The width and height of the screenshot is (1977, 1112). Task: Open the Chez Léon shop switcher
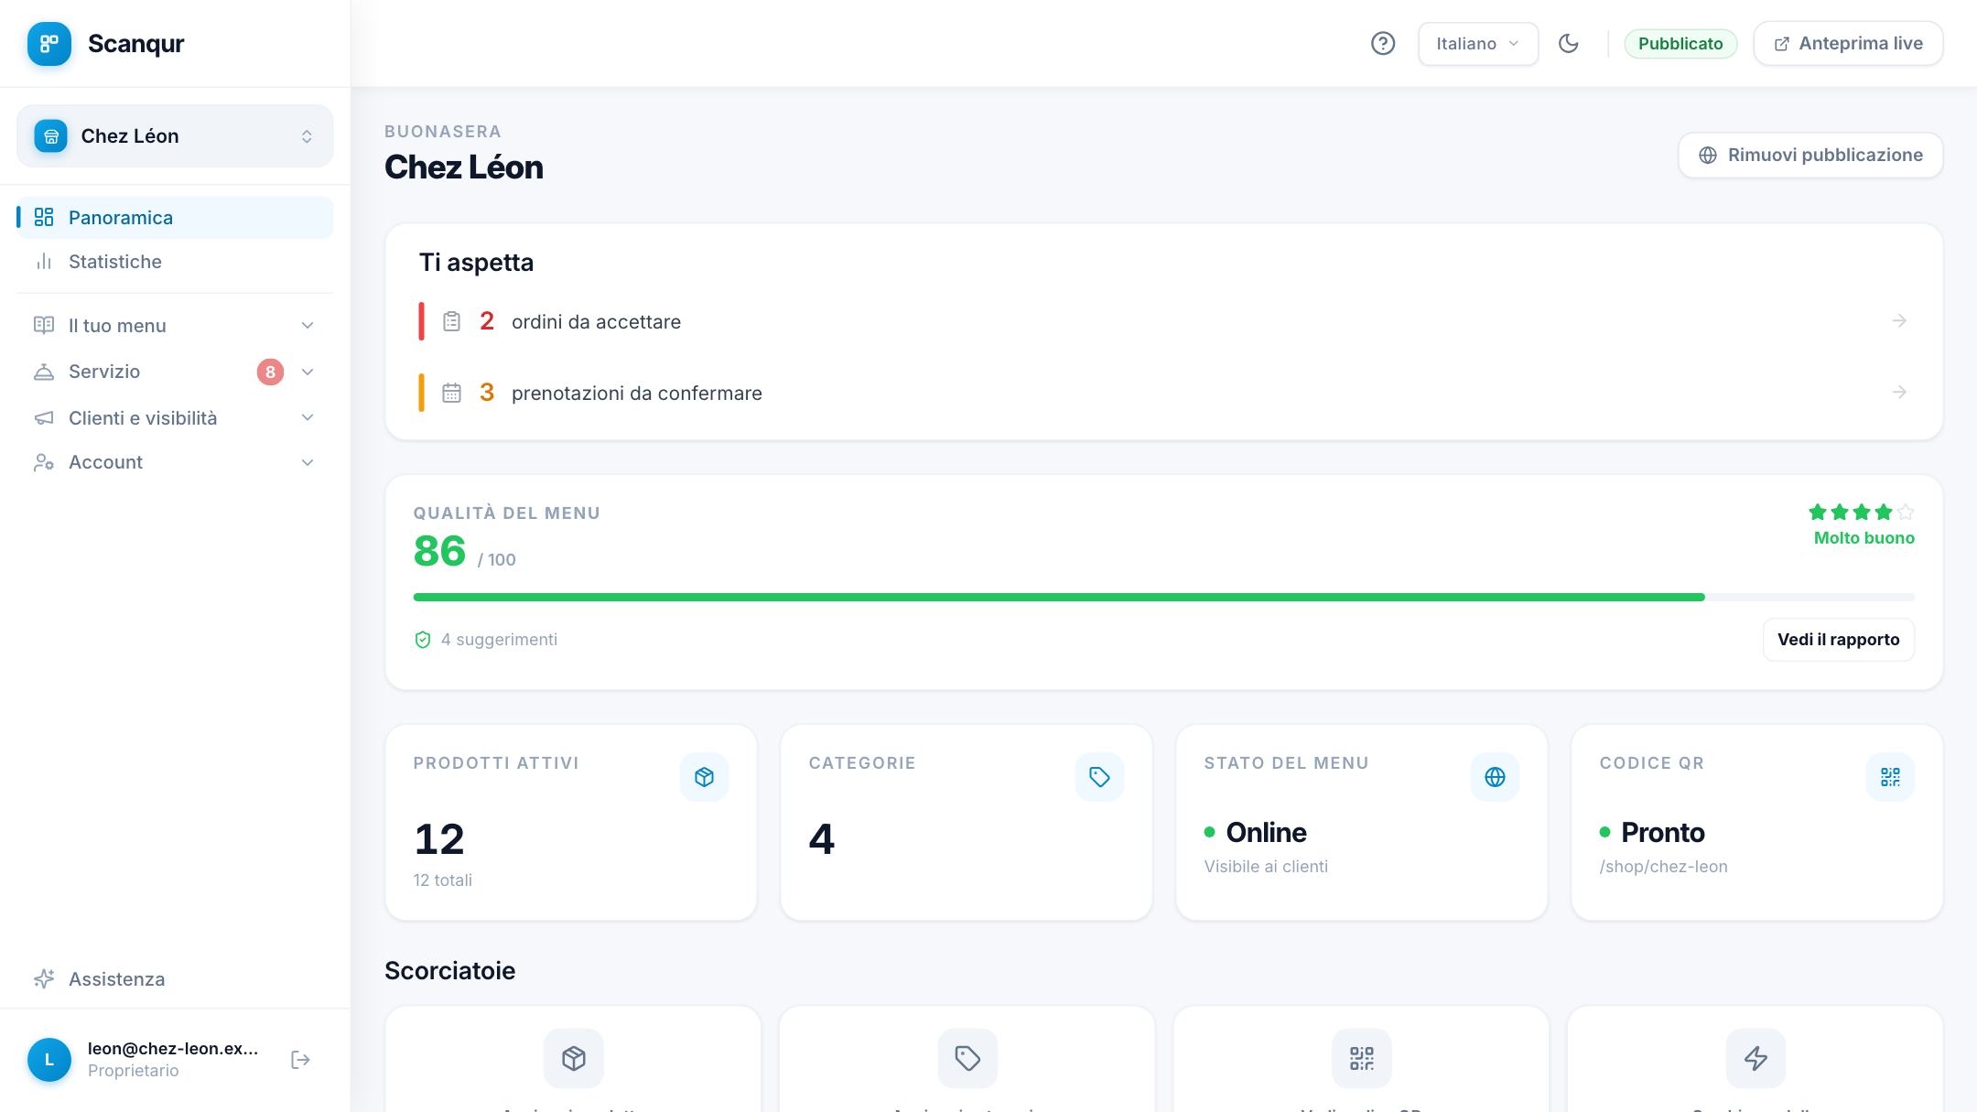[x=175, y=136]
